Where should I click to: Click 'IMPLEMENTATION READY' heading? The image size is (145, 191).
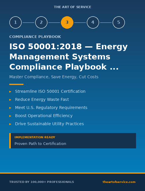tap(35, 137)
